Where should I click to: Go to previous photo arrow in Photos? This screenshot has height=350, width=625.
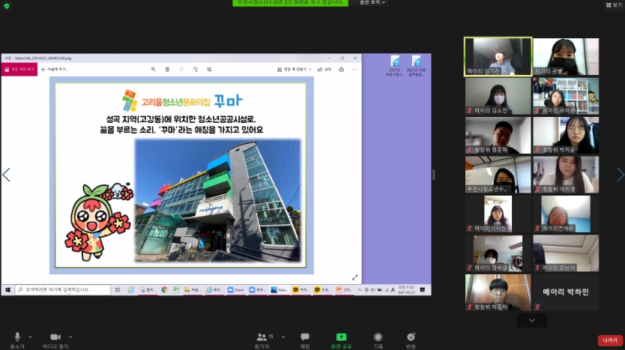[6, 175]
